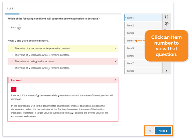
Task: Click the green checkmark on correct answer
Action: pyautogui.click(x=115, y=49)
